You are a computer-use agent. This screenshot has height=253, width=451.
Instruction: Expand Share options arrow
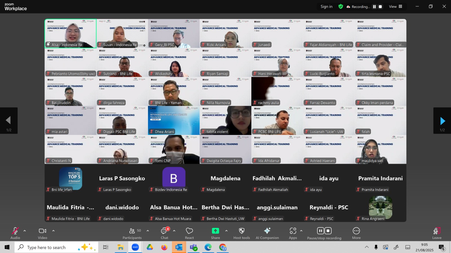[226, 231]
